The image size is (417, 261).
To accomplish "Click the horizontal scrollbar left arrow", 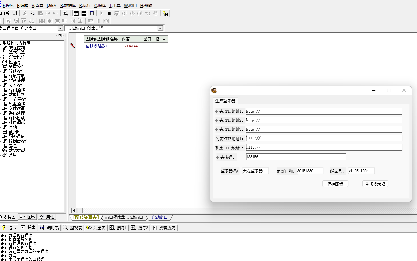I will coord(74,210).
